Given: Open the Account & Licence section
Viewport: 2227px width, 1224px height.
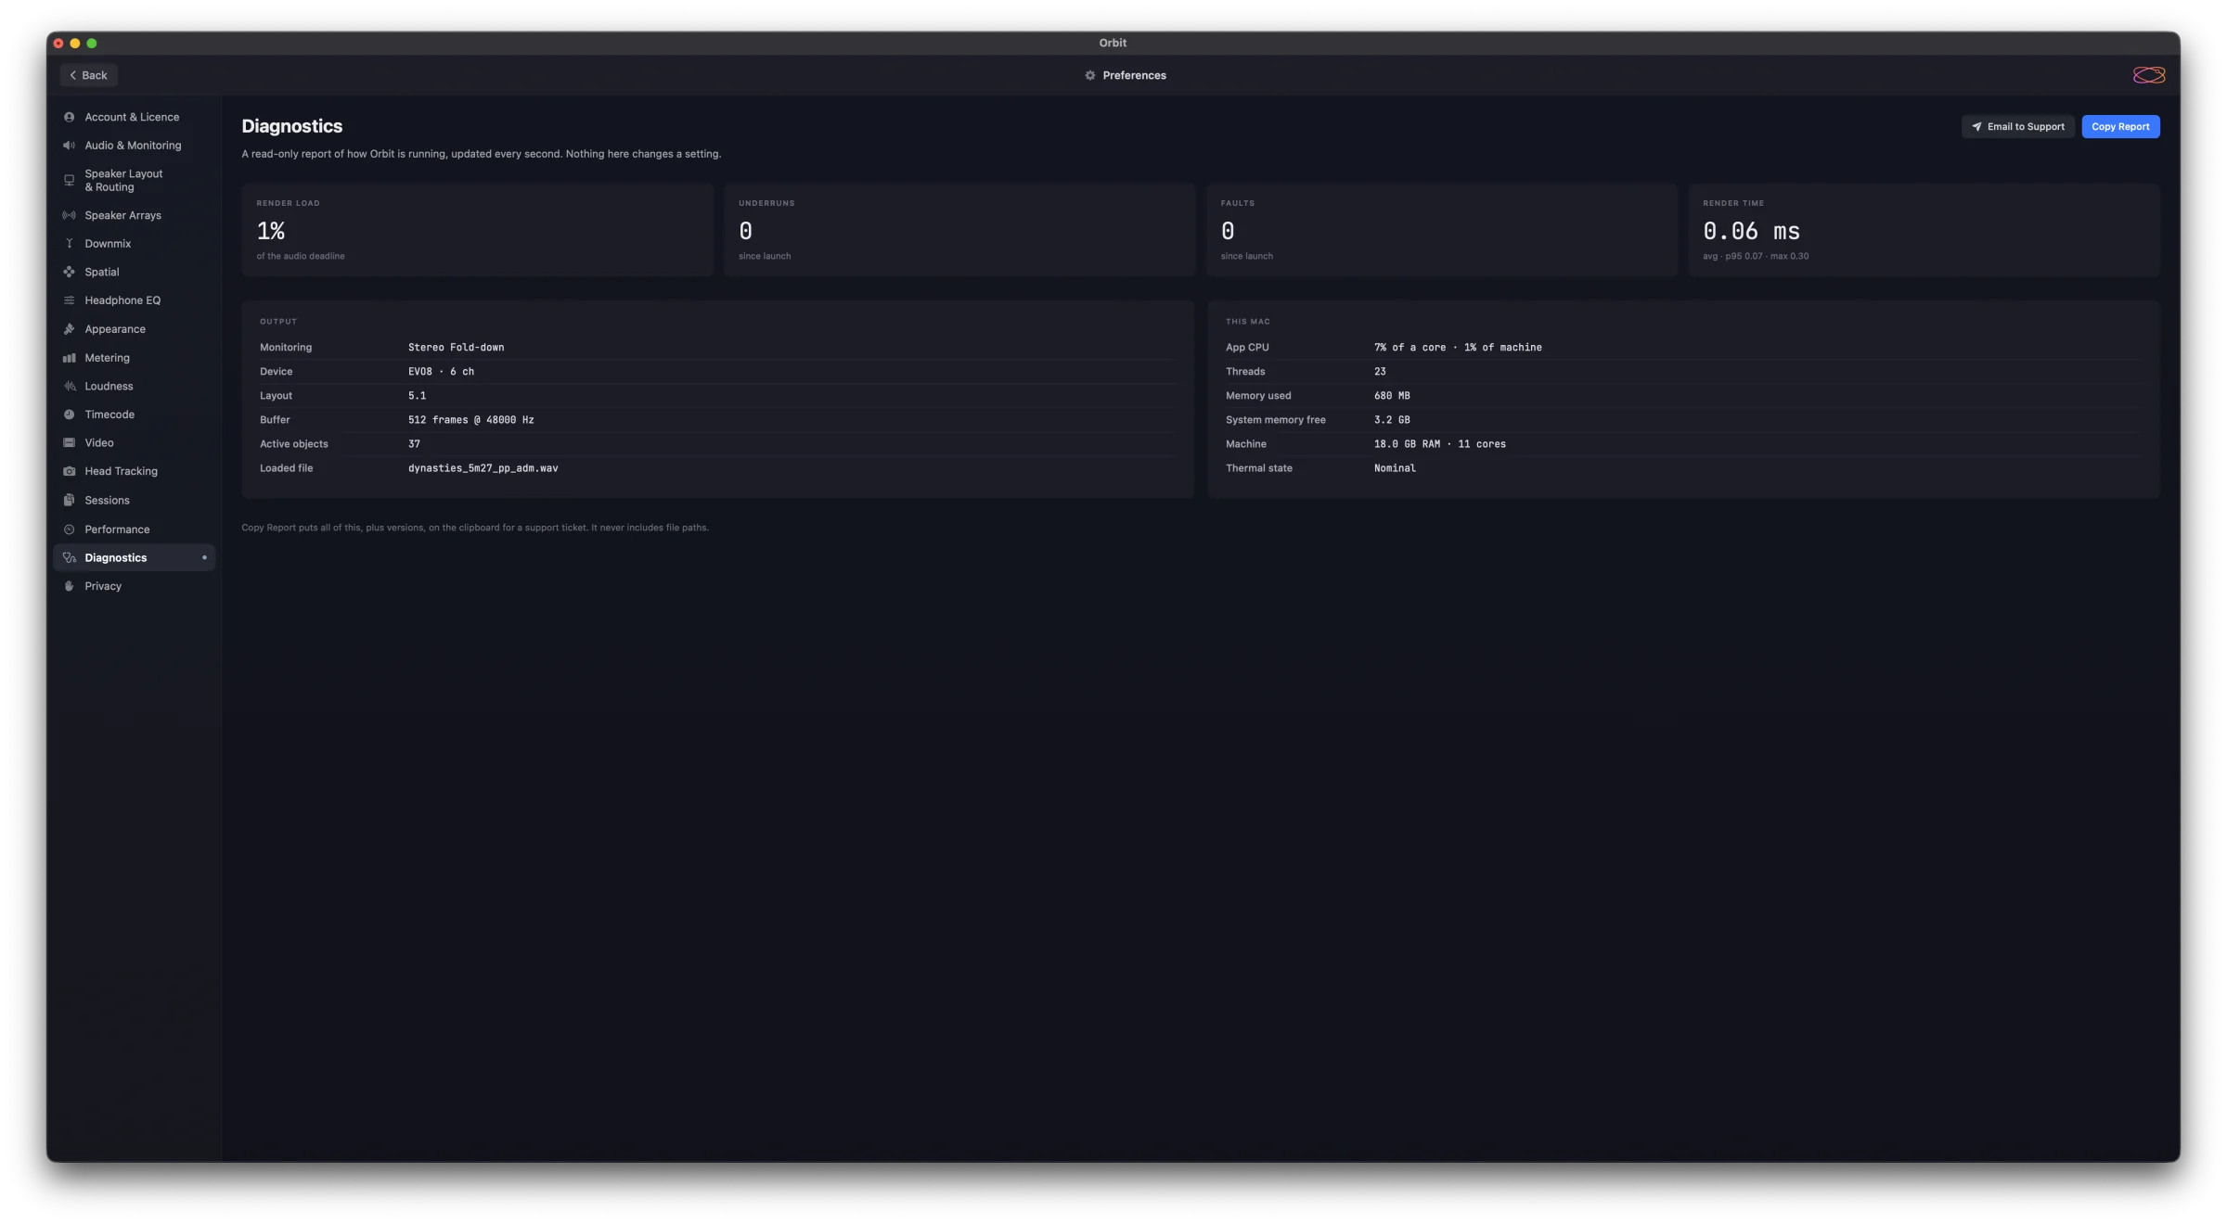Looking at the screenshot, I should (x=135, y=117).
